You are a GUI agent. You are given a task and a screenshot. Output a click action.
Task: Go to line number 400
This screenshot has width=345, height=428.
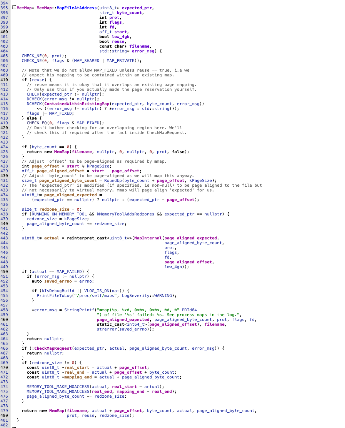[x=4, y=32]
